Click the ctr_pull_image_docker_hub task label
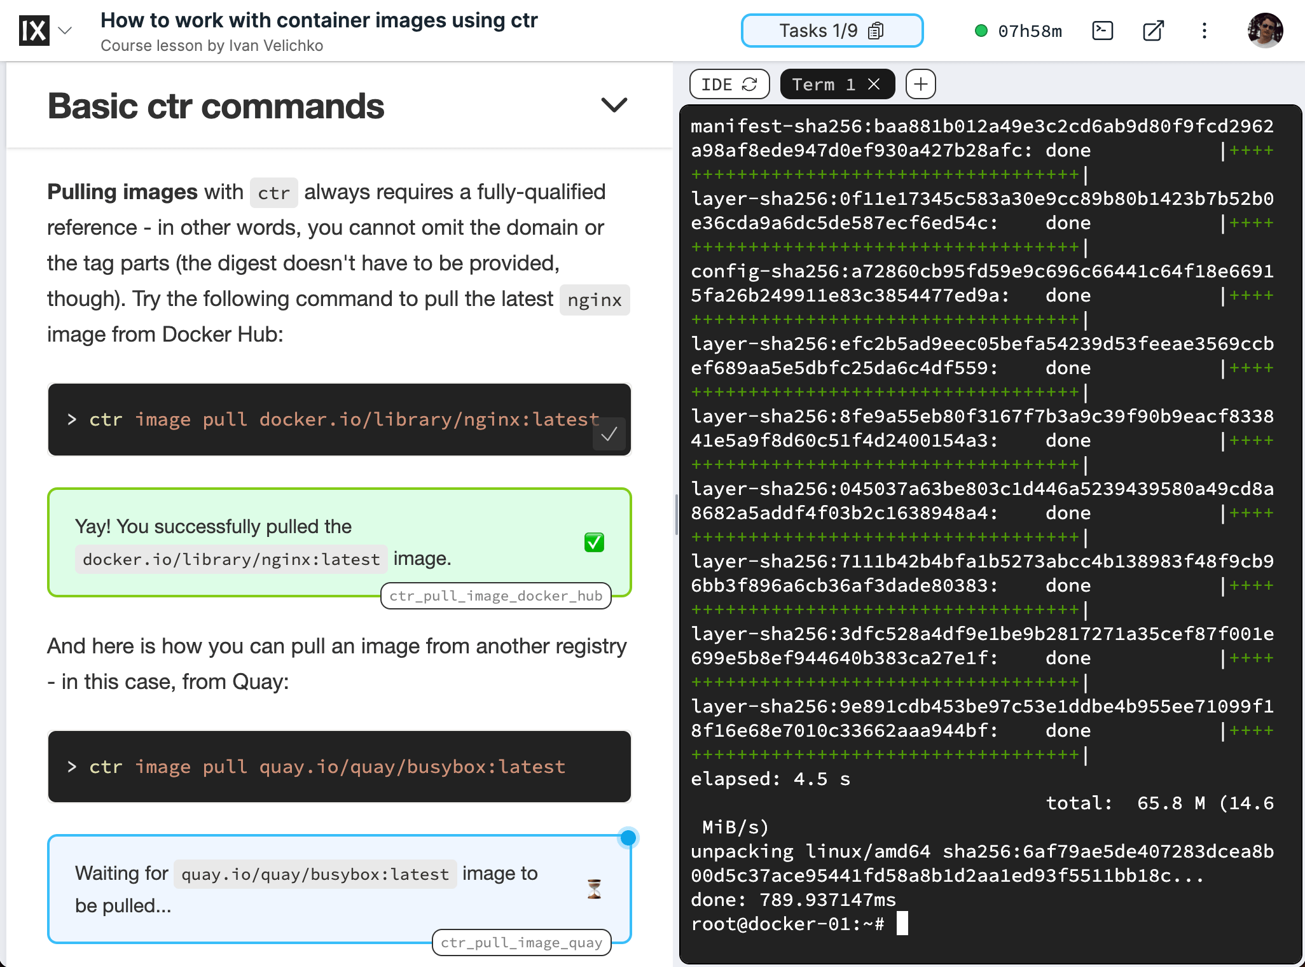This screenshot has height=967, width=1305. 496,596
